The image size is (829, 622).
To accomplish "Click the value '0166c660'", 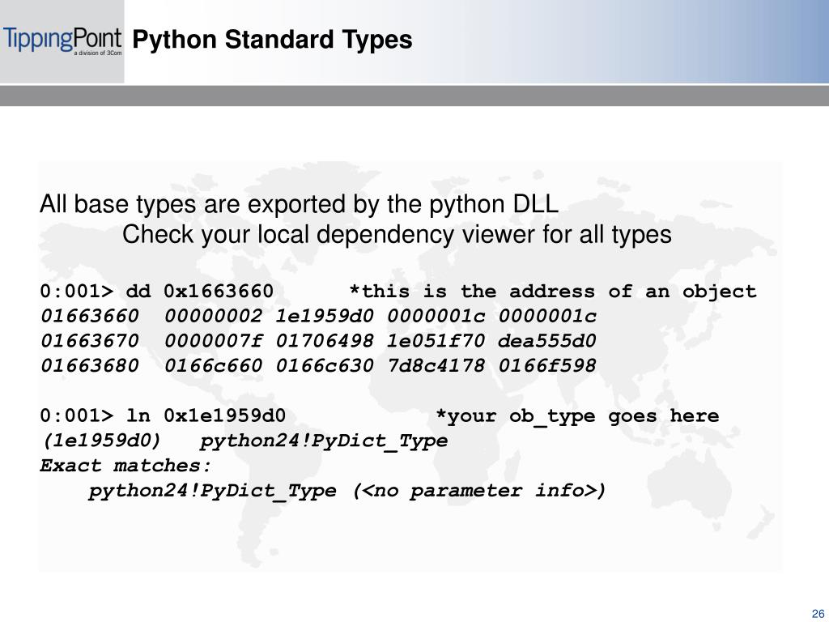I will [x=213, y=366].
